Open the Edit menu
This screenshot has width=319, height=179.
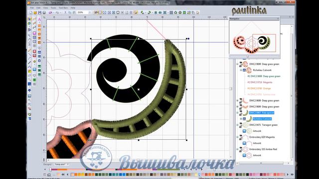tap(38, 8)
